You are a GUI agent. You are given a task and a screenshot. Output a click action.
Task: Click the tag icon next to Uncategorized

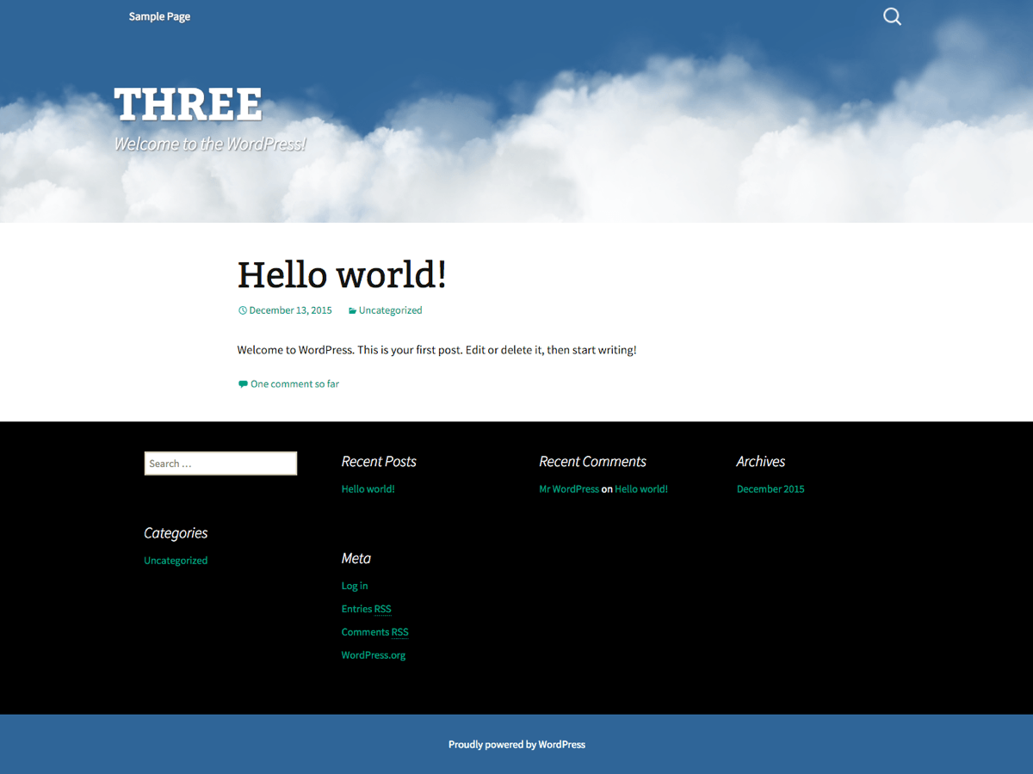click(x=351, y=310)
